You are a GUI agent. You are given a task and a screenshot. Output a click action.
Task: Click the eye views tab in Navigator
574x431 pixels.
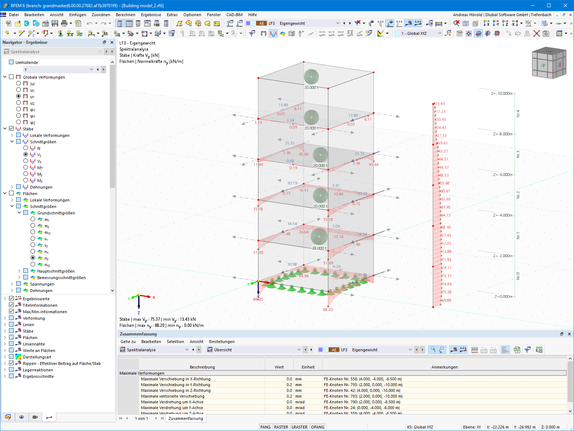(x=22, y=417)
